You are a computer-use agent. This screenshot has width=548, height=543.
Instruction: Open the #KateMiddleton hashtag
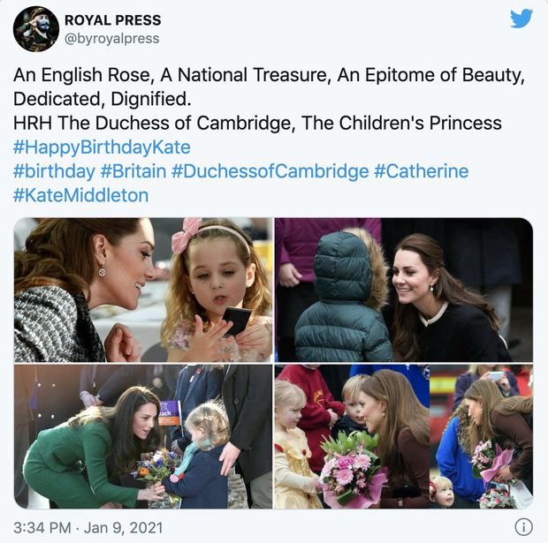click(80, 195)
